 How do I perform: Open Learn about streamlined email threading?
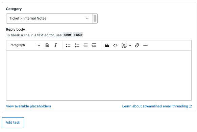coord(157,106)
